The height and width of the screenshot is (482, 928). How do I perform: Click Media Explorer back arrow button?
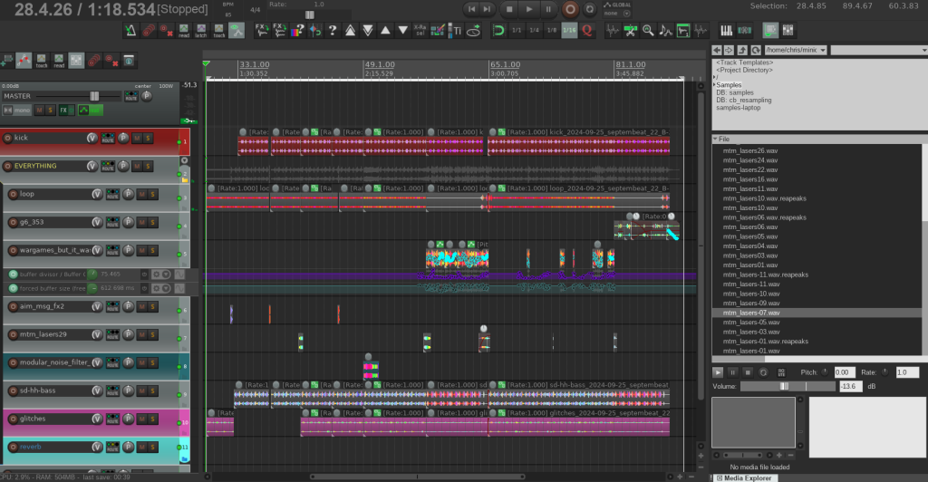click(717, 50)
